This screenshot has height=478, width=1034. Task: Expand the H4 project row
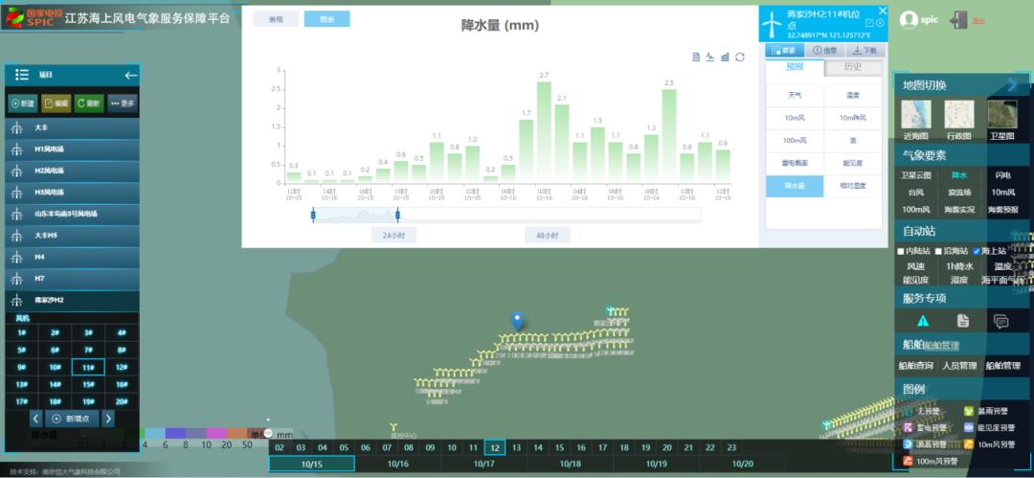click(72, 257)
